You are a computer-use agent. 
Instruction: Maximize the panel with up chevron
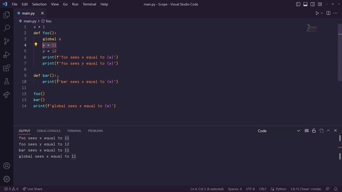pyautogui.click(x=328, y=131)
